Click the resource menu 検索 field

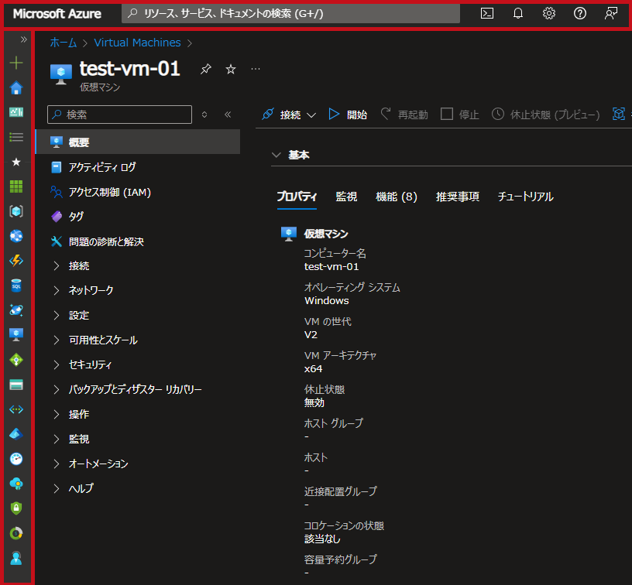[120, 115]
